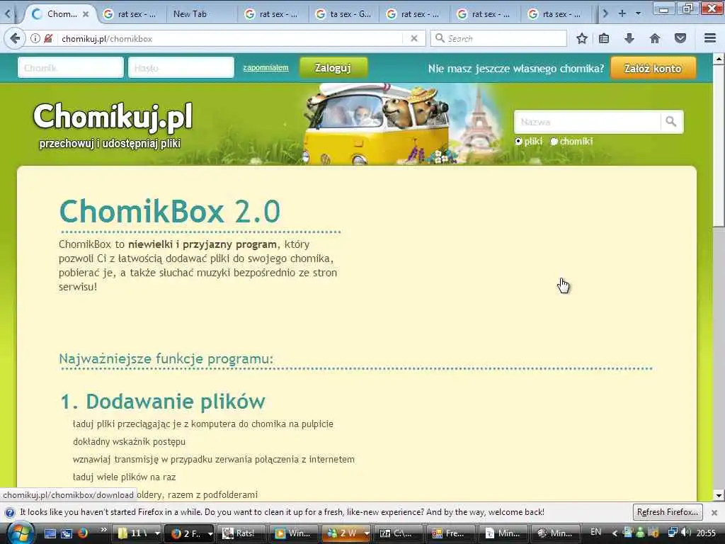Click the 20:55 taskbar clock

click(x=706, y=533)
